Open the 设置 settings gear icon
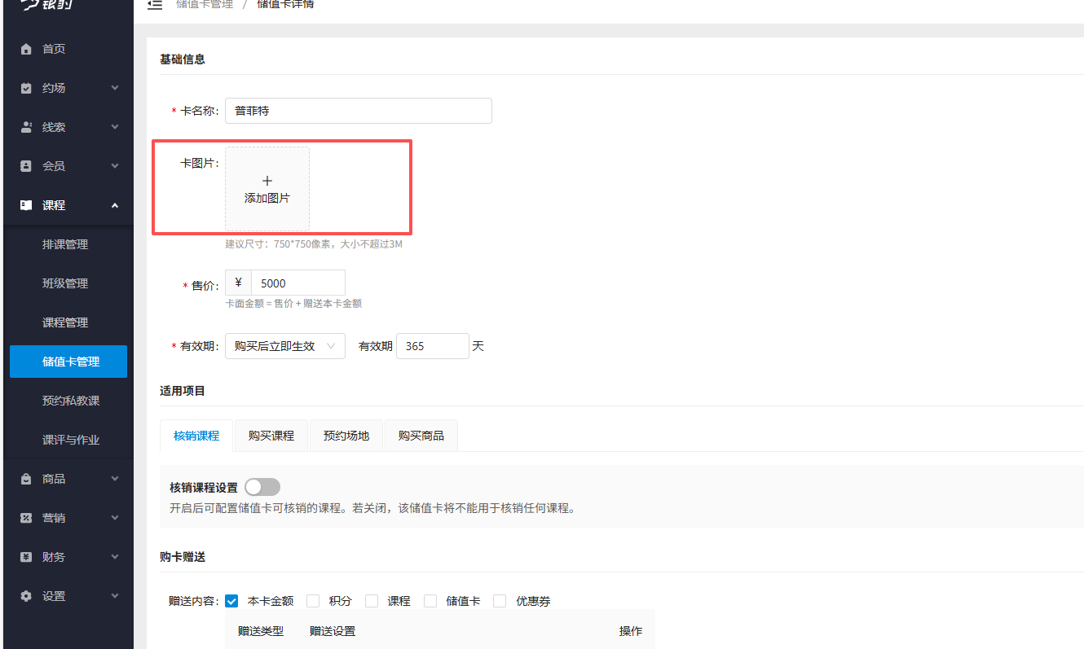1084x649 pixels. coord(24,595)
